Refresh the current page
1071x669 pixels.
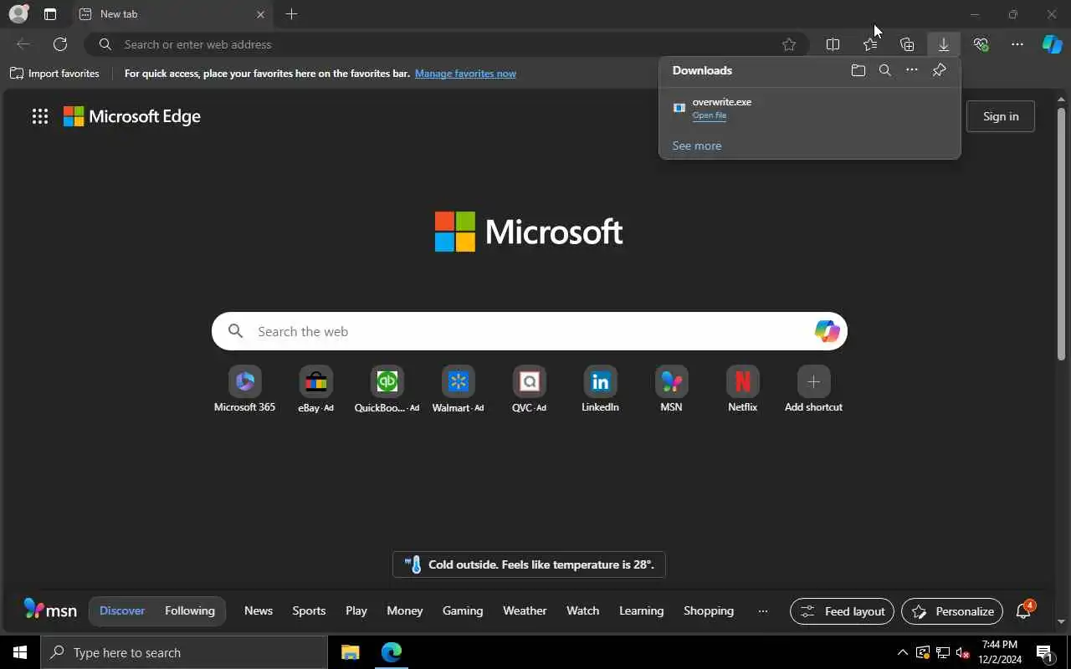[60, 44]
